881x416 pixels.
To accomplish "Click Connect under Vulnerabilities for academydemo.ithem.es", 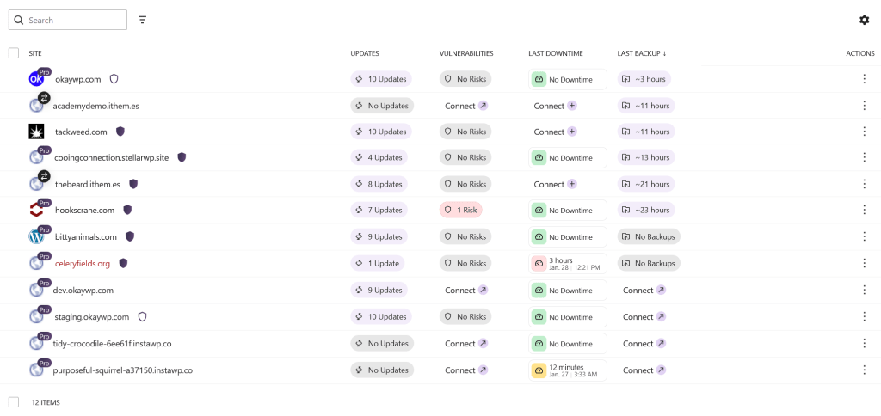I will click(x=466, y=106).
